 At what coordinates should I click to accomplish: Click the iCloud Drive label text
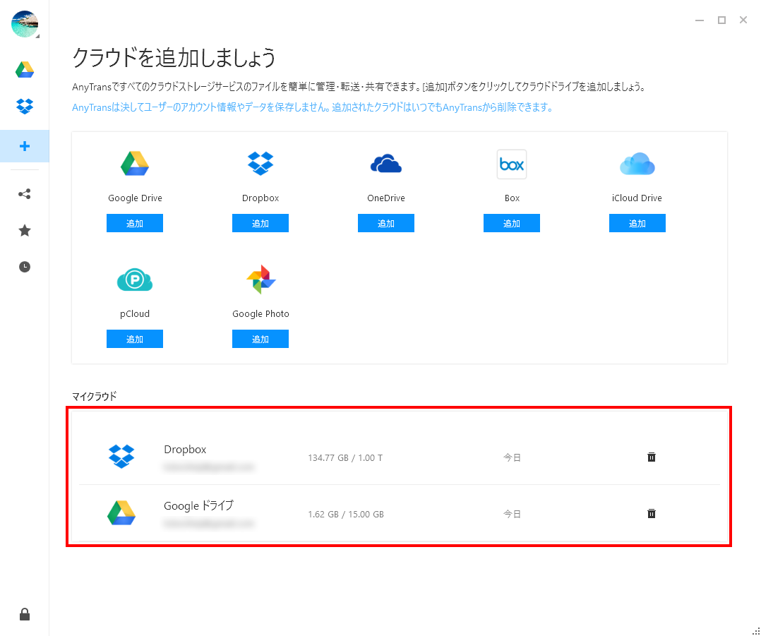(637, 198)
